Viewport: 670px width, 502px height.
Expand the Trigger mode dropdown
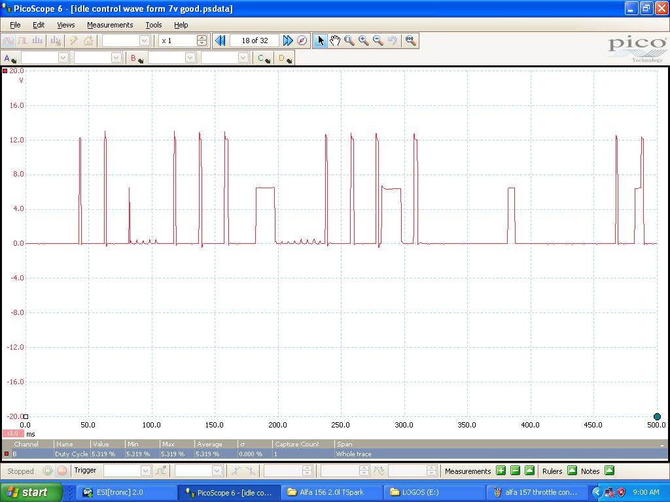[145, 471]
